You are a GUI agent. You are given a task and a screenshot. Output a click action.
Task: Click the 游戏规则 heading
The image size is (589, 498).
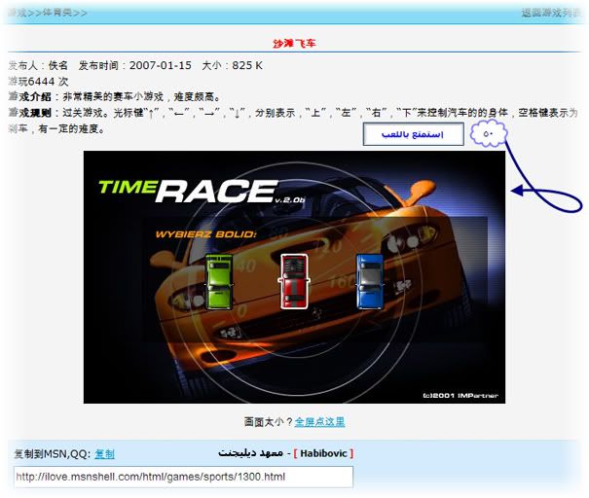click(29, 113)
